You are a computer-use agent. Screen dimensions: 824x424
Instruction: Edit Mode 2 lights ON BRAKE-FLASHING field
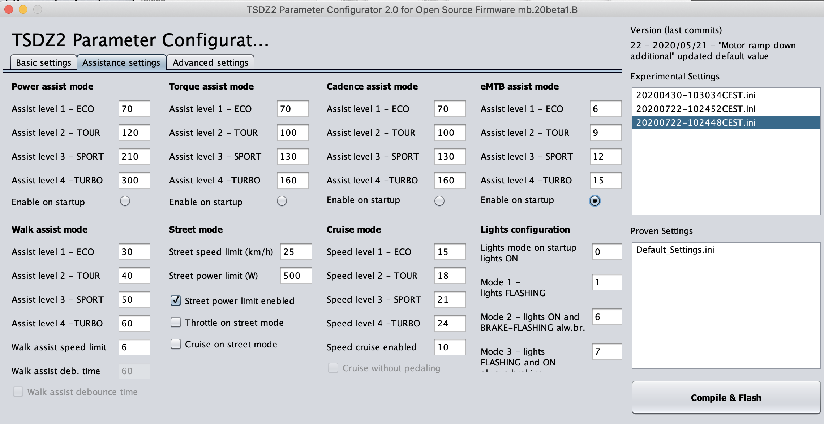607,317
